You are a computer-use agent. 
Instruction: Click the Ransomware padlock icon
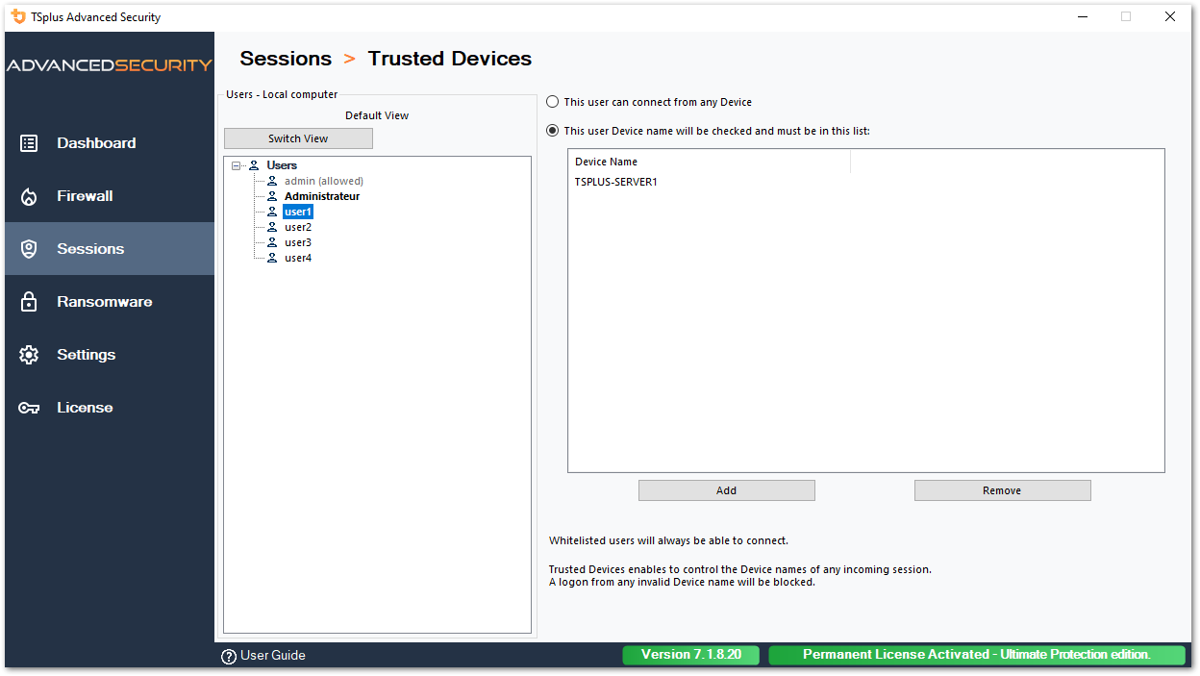(x=29, y=302)
